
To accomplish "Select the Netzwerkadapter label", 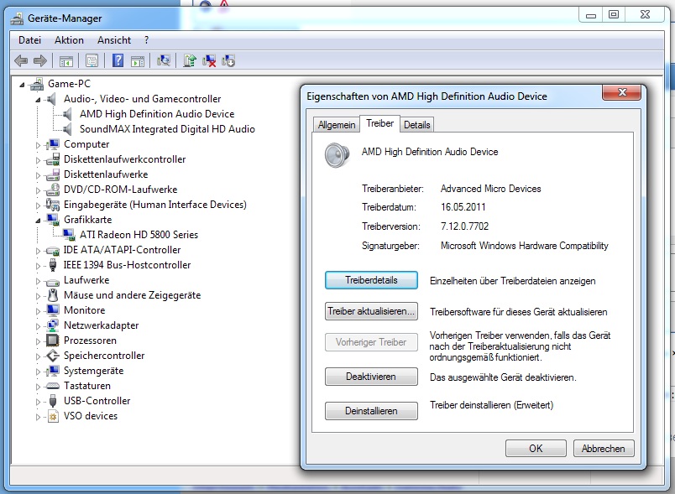I will coord(101,325).
